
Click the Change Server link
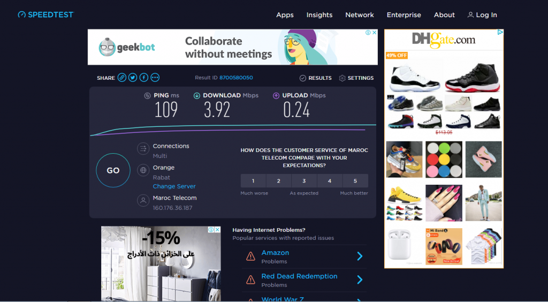pyautogui.click(x=174, y=186)
